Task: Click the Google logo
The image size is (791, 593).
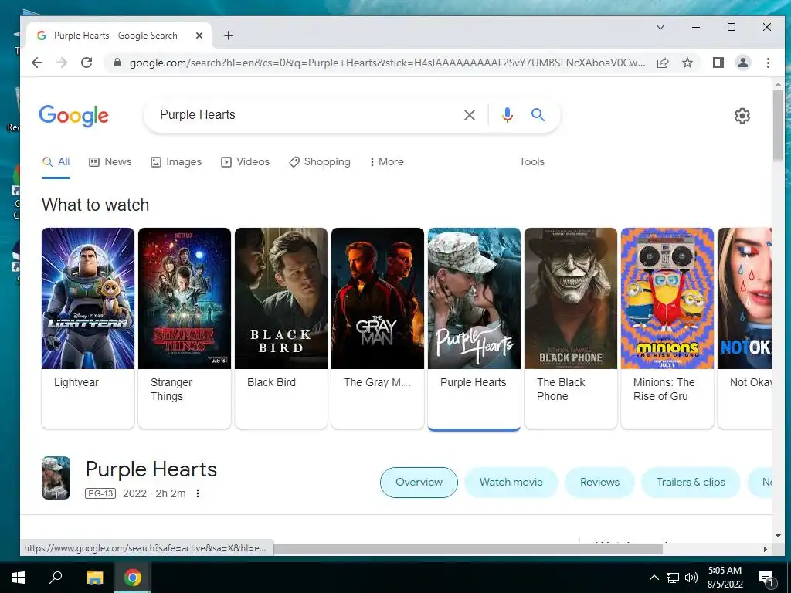Action: pos(73,116)
